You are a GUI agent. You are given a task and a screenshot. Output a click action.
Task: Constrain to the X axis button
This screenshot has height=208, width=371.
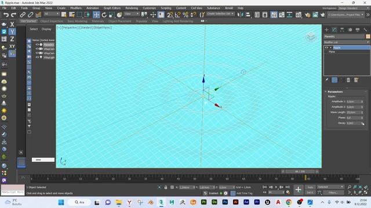(12, 24)
